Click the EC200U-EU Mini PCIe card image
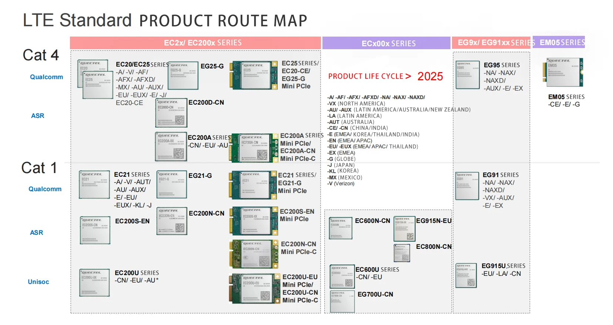 point(254,288)
